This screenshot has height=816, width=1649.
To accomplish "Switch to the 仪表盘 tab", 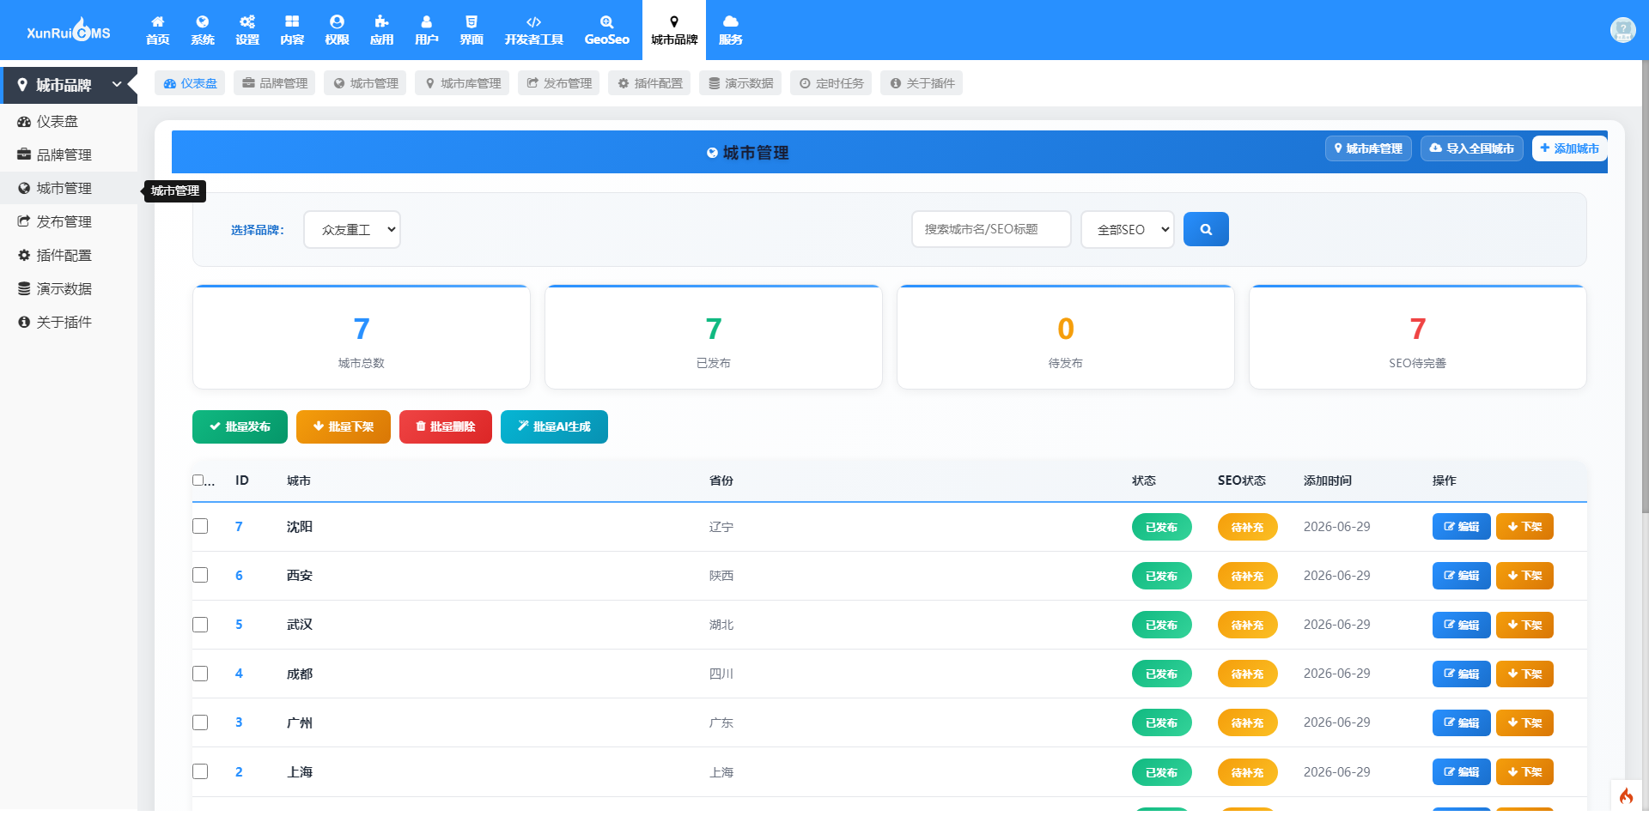I will click(190, 83).
